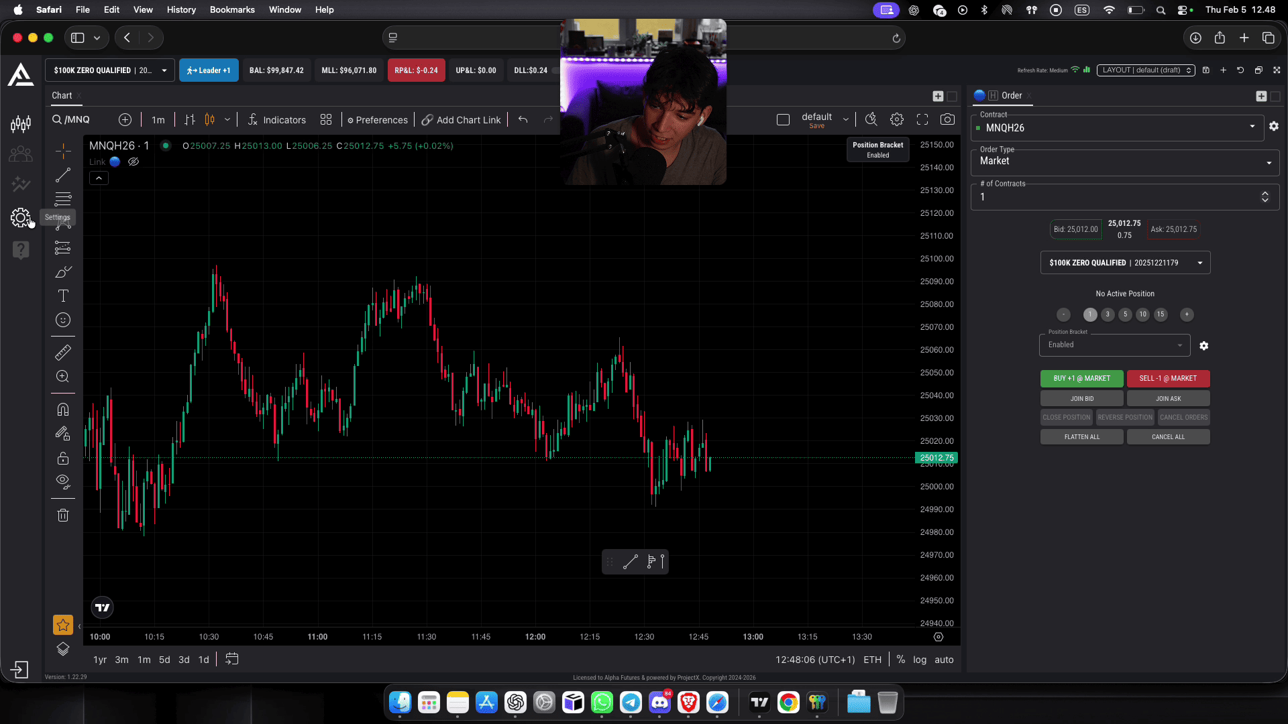Open the Bookmarks menu in Safari
This screenshot has width=1288, height=724.
232,9
